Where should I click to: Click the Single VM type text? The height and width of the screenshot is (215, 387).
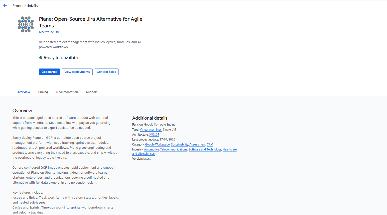tap(169, 130)
